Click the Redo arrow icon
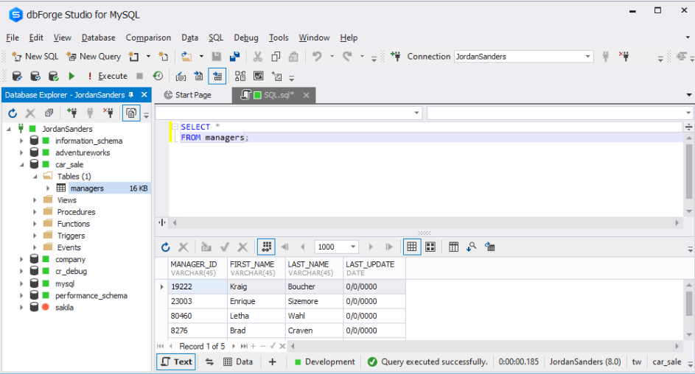695x374 pixels. point(347,57)
